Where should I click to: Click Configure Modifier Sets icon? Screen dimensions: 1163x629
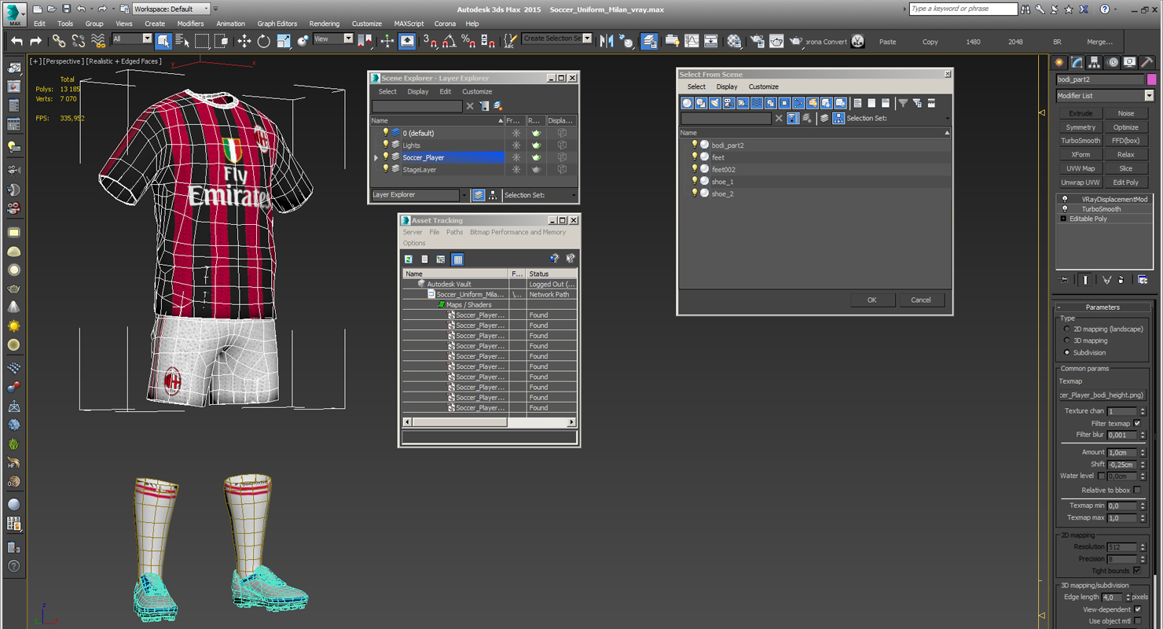(x=1143, y=279)
